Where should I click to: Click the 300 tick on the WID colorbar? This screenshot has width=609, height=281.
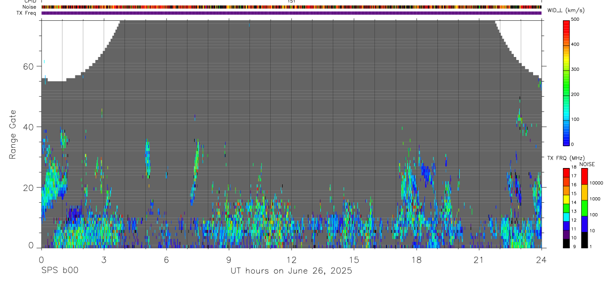pyautogui.click(x=575, y=69)
